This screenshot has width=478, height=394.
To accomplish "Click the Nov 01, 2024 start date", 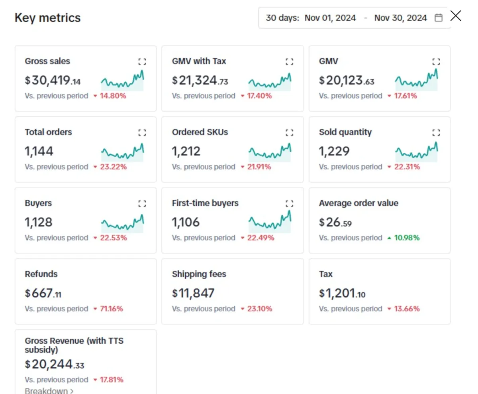I will point(330,18).
